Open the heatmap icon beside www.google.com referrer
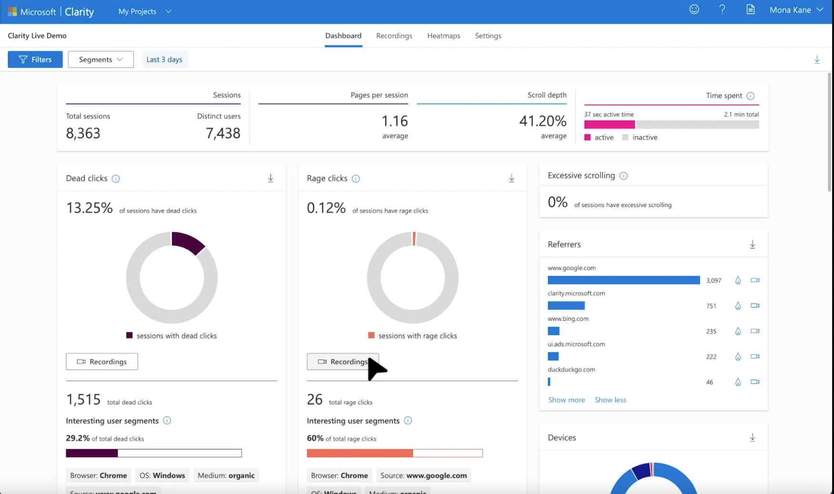834x494 pixels. 738,280
